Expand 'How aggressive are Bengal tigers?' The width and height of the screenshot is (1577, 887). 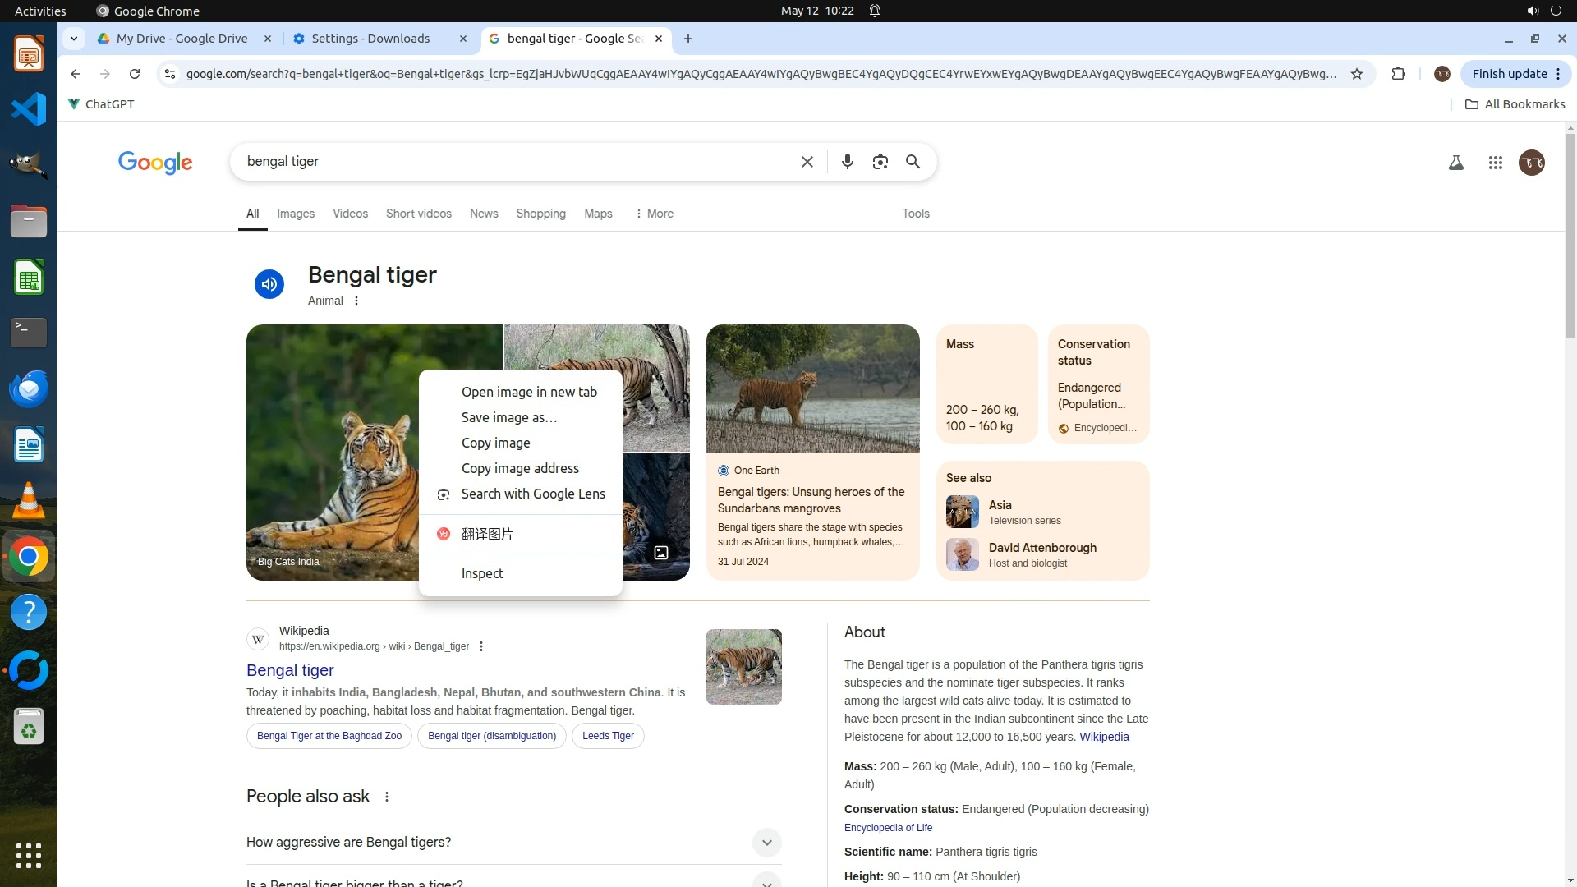[x=766, y=842]
